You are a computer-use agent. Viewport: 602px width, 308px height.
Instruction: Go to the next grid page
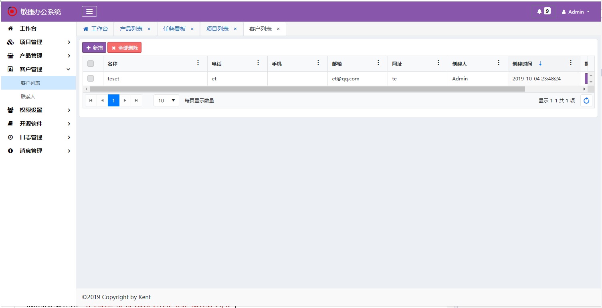pyautogui.click(x=125, y=100)
